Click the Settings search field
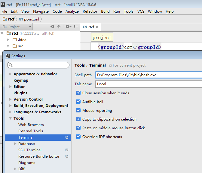Screen dimensions: 202x173 click(x=38, y=65)
